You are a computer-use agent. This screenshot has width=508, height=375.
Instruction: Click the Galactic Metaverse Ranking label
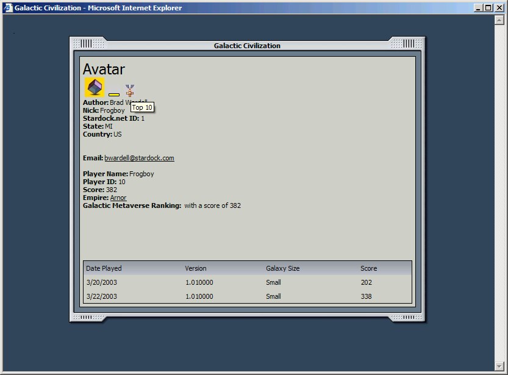[132, 205]
